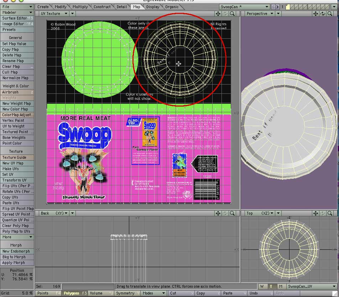
Task: Click Transform UV
Action: [17, 180]
